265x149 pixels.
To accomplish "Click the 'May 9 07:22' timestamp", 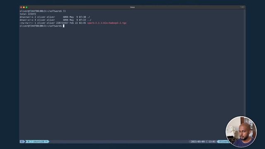I will point(78,20).
